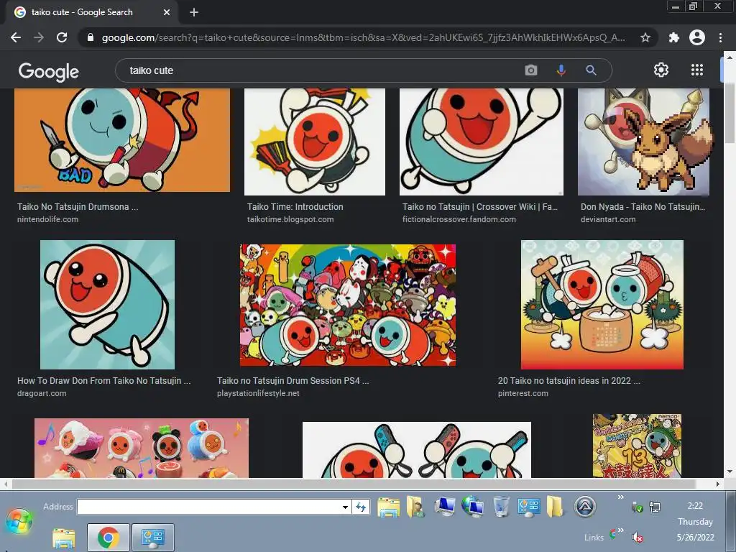Click the vertical scrollbar thumb

coord(730,113)
